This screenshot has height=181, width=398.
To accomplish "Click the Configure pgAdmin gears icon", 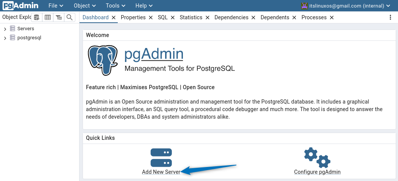I will pyautogui.click(x=317, y=158).
